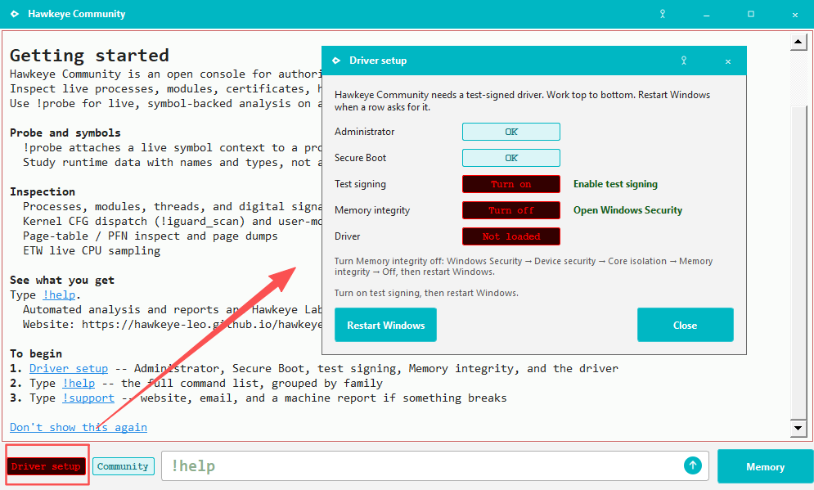Viewport: 814px width, 490px height.
Task: Click the Community button
Action: (123, 466)
